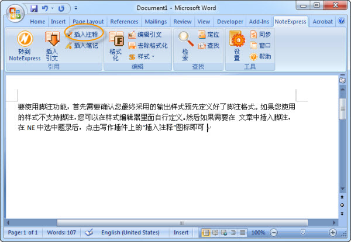
Task: Click 定位 locate button
Action: pyautogui.click(x=209, y=35)
